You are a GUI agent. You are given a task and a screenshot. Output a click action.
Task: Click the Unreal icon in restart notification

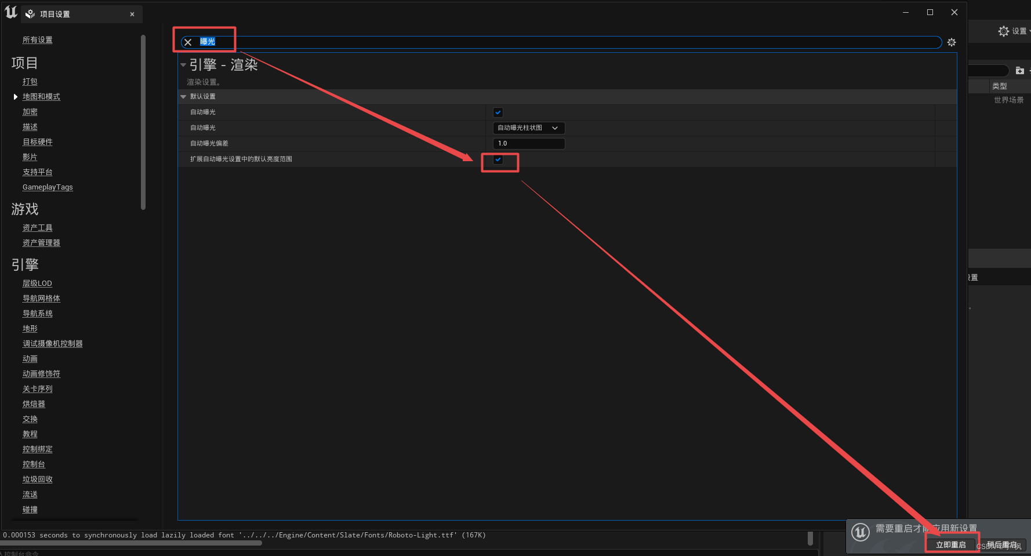[x=861, y=532]
